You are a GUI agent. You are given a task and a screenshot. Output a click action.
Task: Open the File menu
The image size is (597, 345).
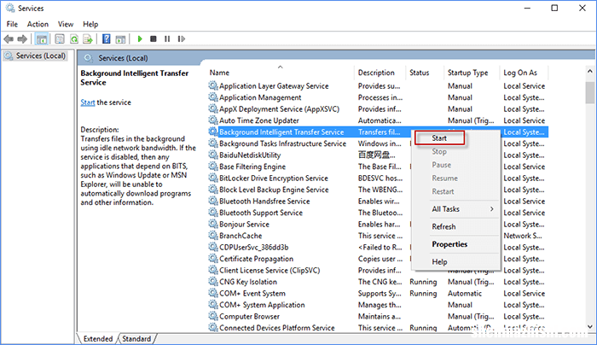click(12, 24)
